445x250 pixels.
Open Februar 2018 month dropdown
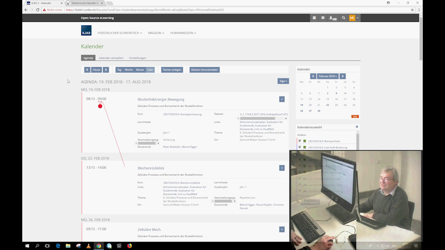328,76
